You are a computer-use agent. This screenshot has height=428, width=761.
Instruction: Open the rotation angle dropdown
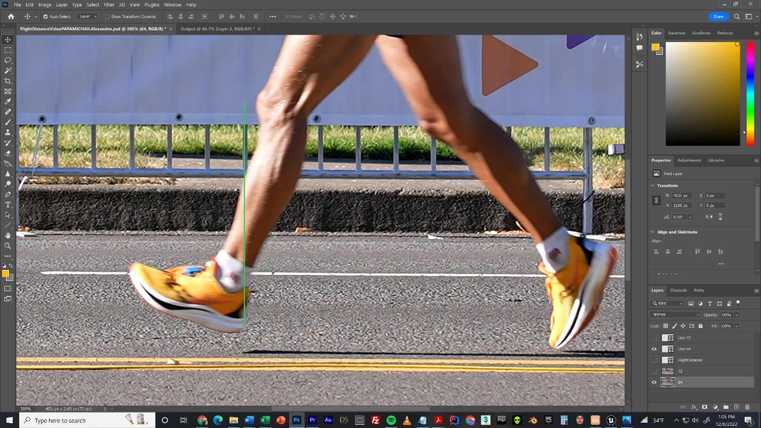coord(690,217)
